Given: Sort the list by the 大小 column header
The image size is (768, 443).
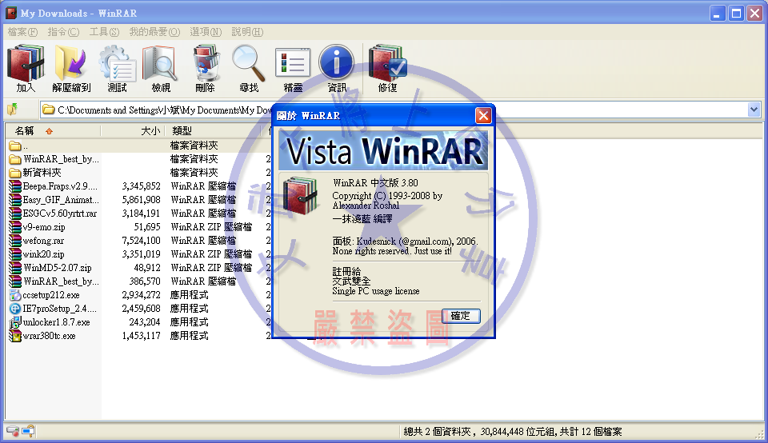Looking at the screenshot, I should click(x=132, y=130).
